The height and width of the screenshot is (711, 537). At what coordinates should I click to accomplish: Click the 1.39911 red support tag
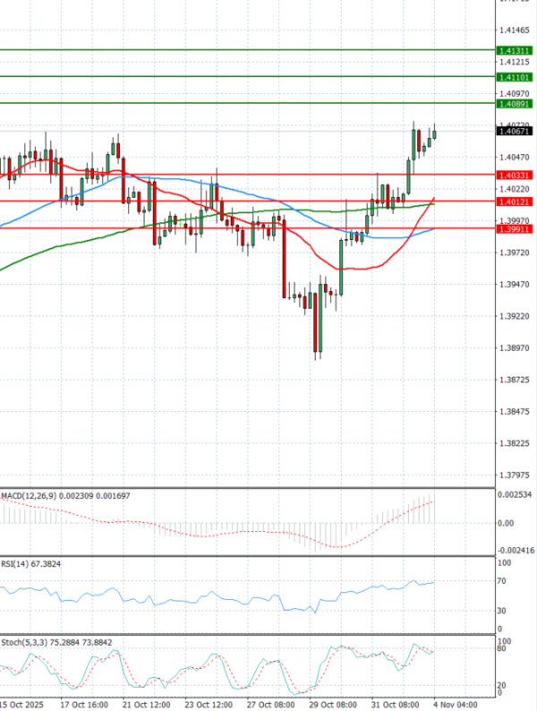(516, 229)
